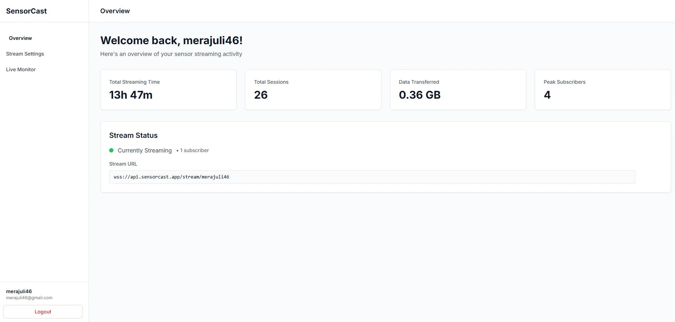The image size is (675, 322).
Task: Click the 1 subscriber count text
Action: [x=194, y=150]
